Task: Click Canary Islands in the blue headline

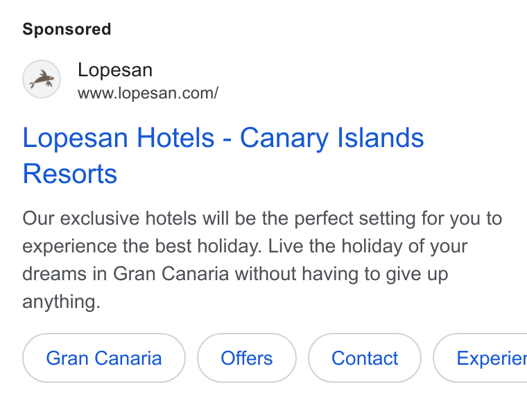Action: pos(332,138)
